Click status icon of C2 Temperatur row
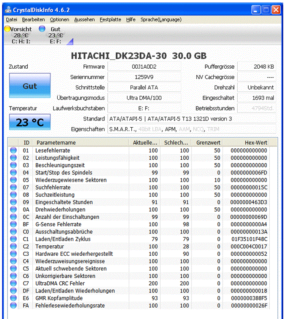The image size is (287, 319). [x=13, y=247]
